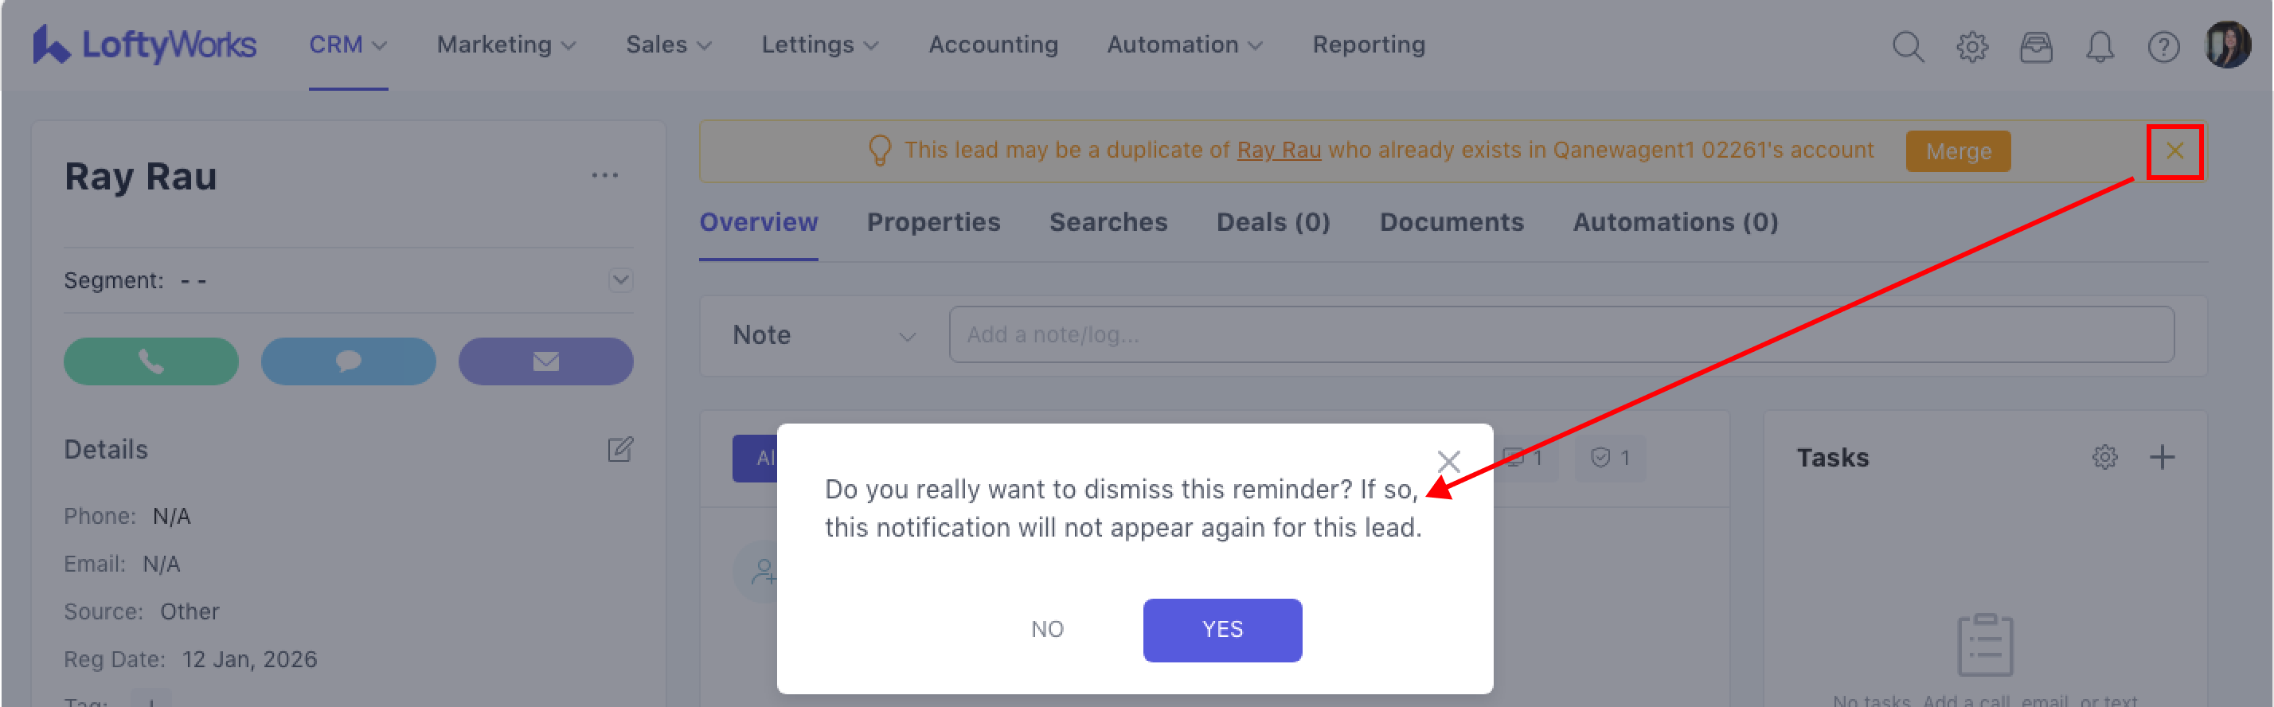Click the search magnifier icon in header
This screenshot has width=2274, height=707.
tap(1907, 46)
